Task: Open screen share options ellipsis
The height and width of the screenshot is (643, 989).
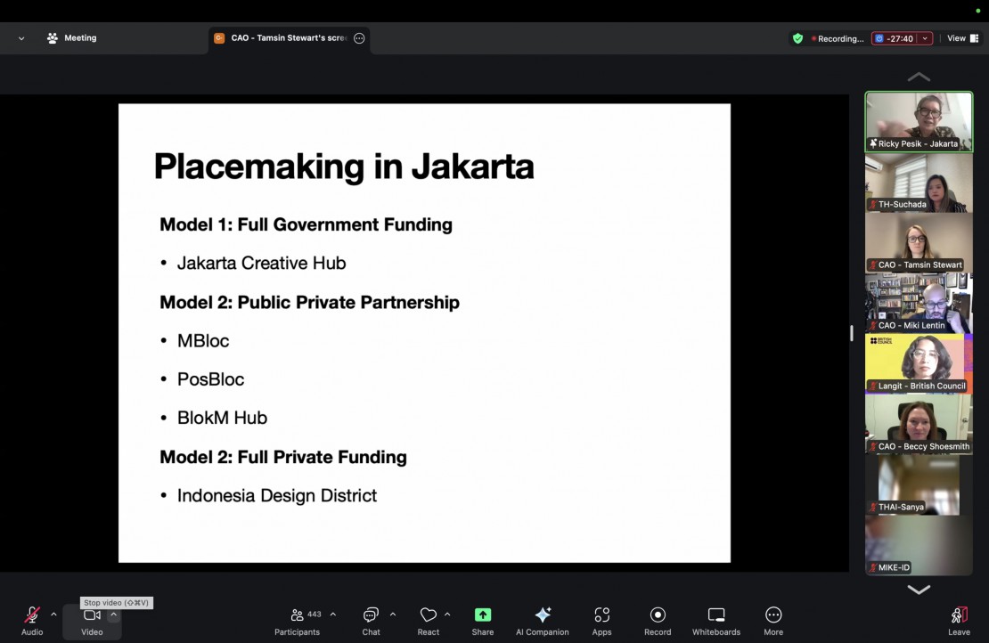Action: tap(359, 38)
